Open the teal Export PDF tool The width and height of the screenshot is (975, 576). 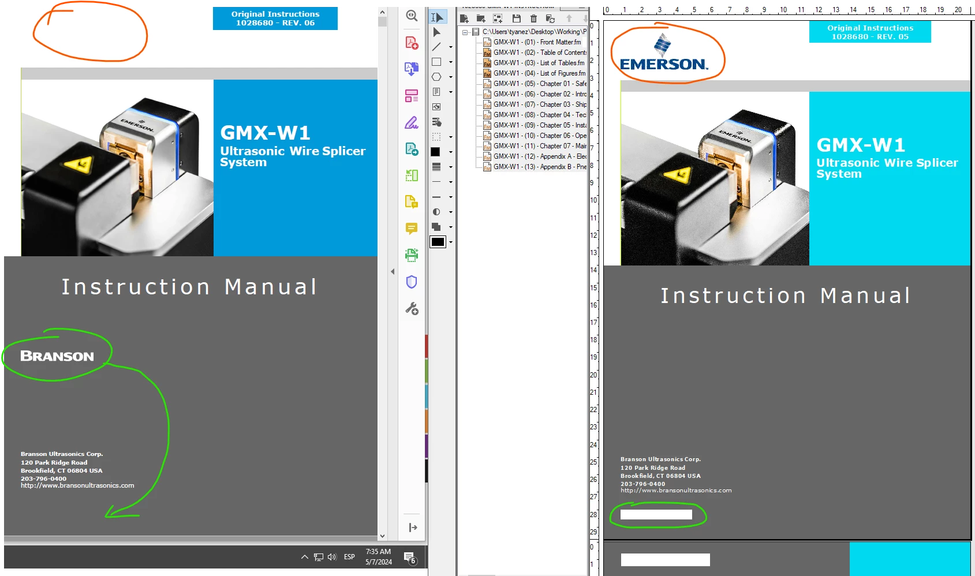[412, 149]
